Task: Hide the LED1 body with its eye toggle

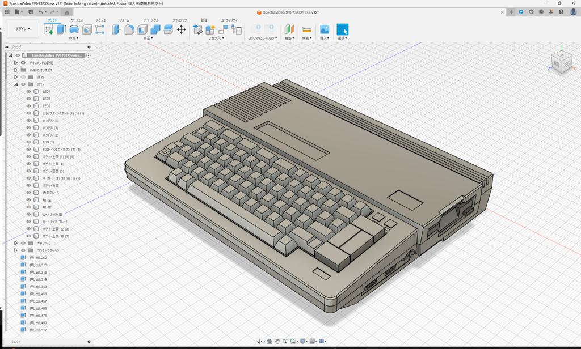Action: tap(28, 92)
